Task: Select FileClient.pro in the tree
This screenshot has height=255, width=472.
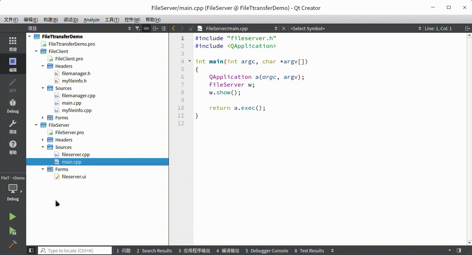Action: coord(69,59)
